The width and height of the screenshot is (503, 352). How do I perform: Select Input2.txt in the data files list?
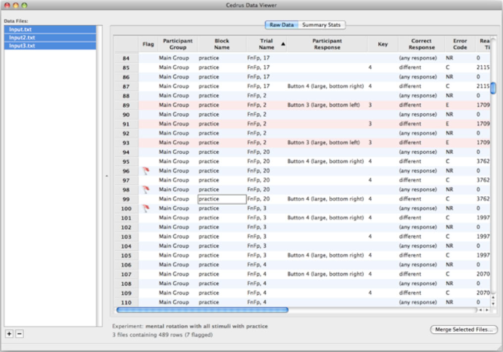(x=50, y=38)
